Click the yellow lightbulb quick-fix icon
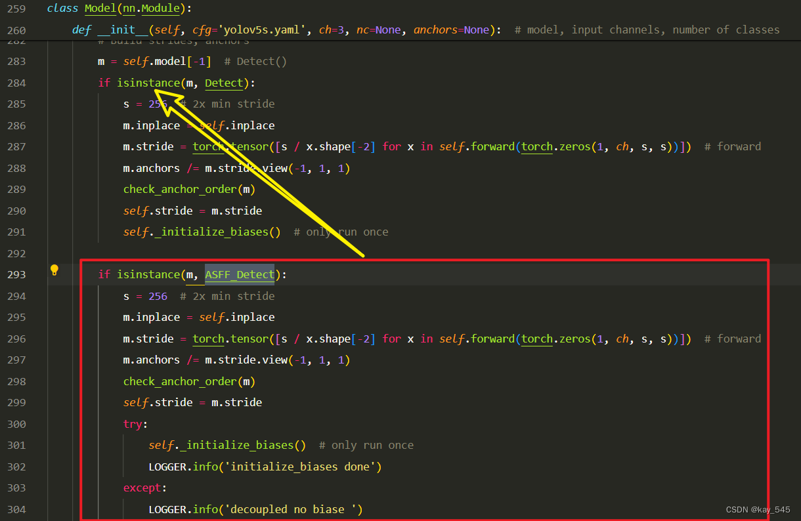Viewport: 801px width, 521px height. (x=54, y=270)
